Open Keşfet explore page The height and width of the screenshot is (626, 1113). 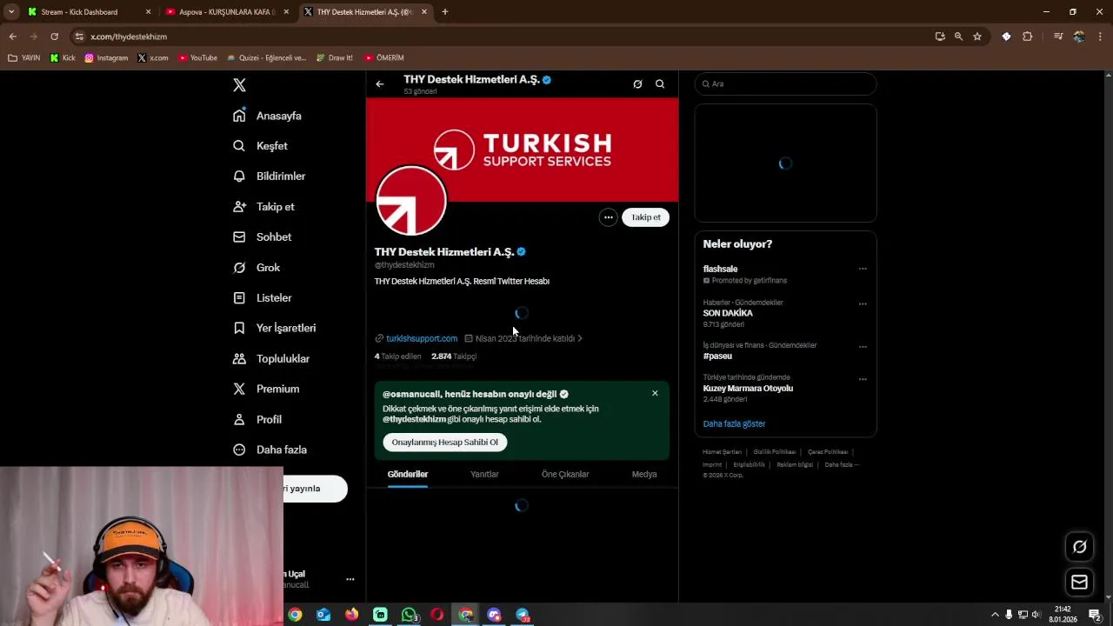coord(260,146)
